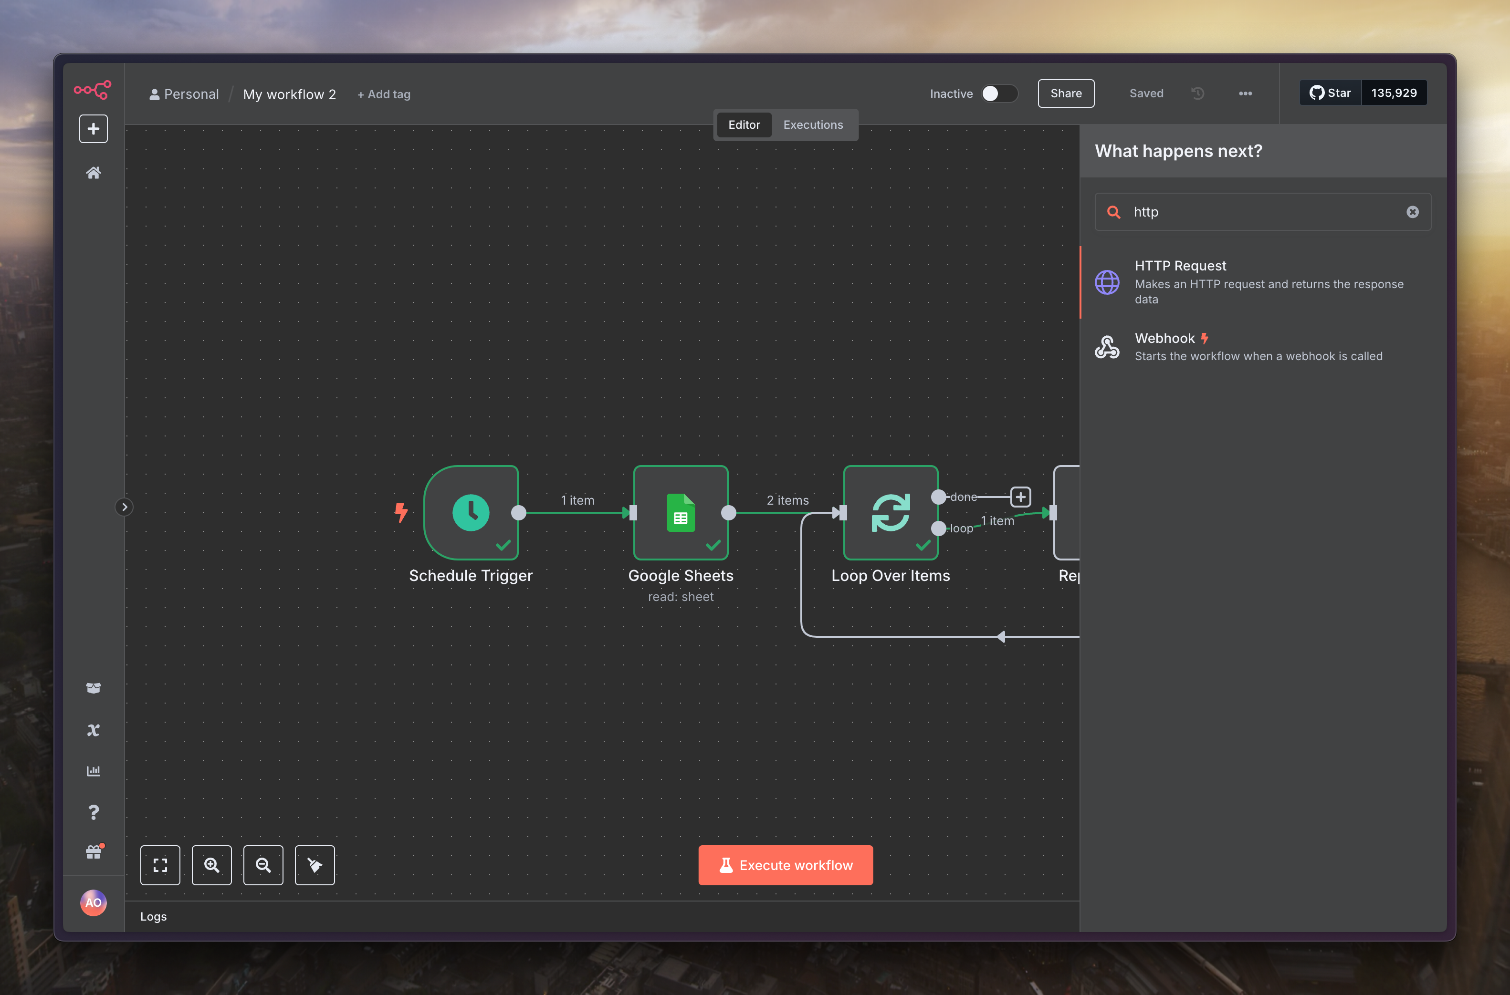Switch to the Executions tab
The height and width of the screenshot is (995, 1510).
coord(812,124)
